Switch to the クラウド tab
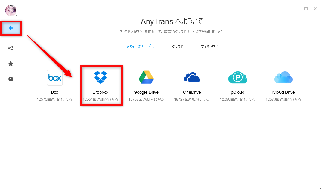The image size is (323, 191). tap(177, 47)
